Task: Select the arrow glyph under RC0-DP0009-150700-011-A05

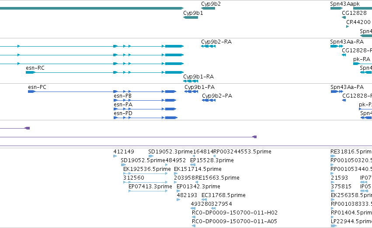Action: (x=194, y=226)
